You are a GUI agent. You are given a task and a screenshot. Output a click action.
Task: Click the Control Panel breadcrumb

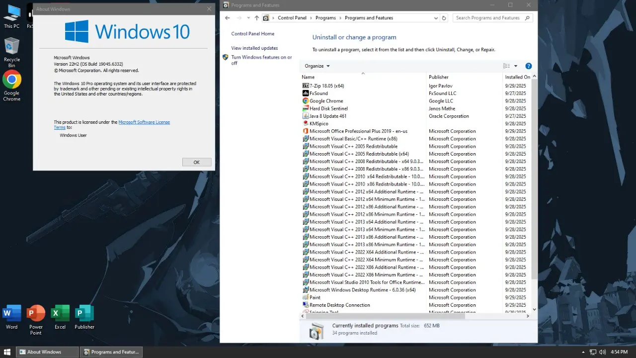[292, 18]
